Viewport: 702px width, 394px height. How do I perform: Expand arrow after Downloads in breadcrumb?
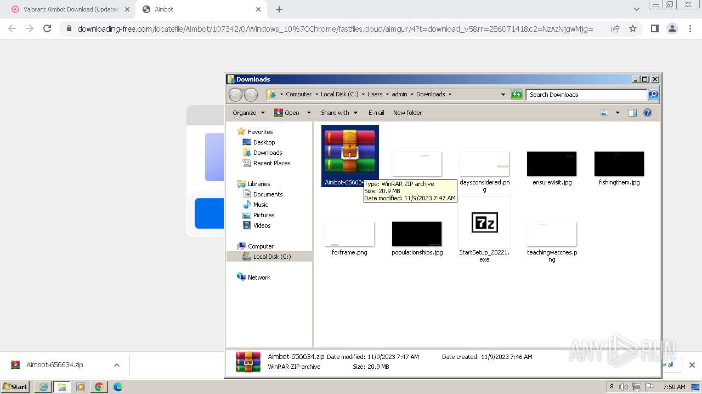pos(450,94)
